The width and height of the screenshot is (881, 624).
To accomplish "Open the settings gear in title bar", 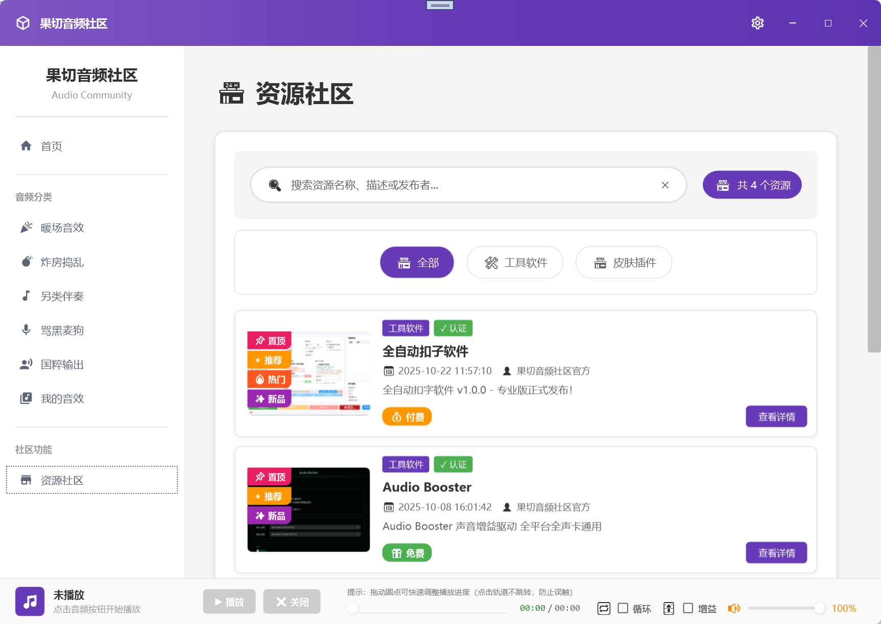I will [757, 23].
